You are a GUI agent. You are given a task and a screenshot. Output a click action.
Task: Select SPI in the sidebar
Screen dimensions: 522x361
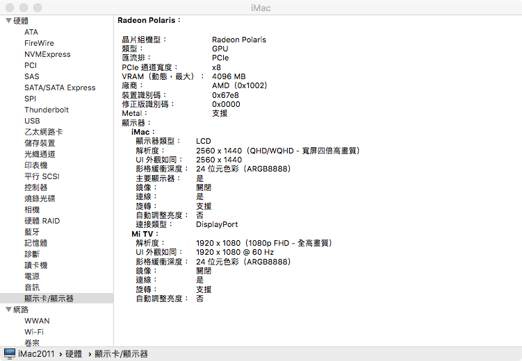[x=30, y=99]
